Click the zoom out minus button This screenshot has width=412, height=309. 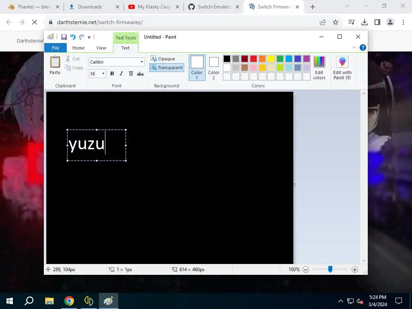[x=306, y=269]
